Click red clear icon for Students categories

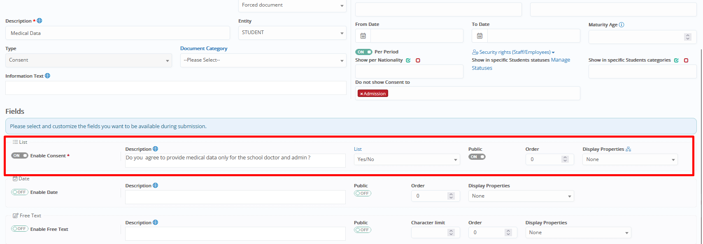686,60
